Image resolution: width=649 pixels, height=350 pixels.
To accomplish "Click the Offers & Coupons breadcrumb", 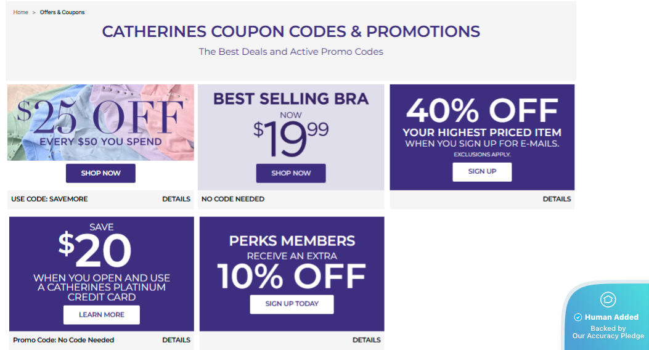I will (62, 12).
